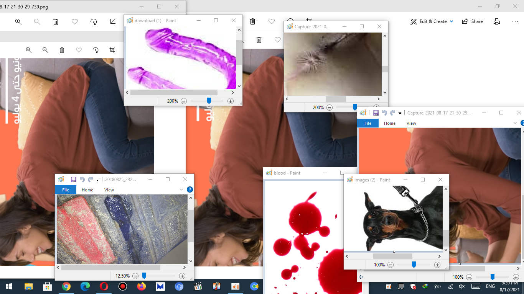Click the Print icon in Photos toolbar

pos(497,21)
